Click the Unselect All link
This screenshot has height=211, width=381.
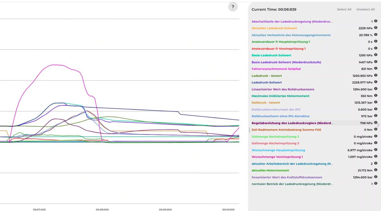point(365,10)
